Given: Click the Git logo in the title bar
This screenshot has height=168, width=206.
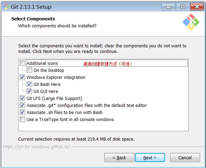Looking at the screenshot, I should [x=6, y=7].
